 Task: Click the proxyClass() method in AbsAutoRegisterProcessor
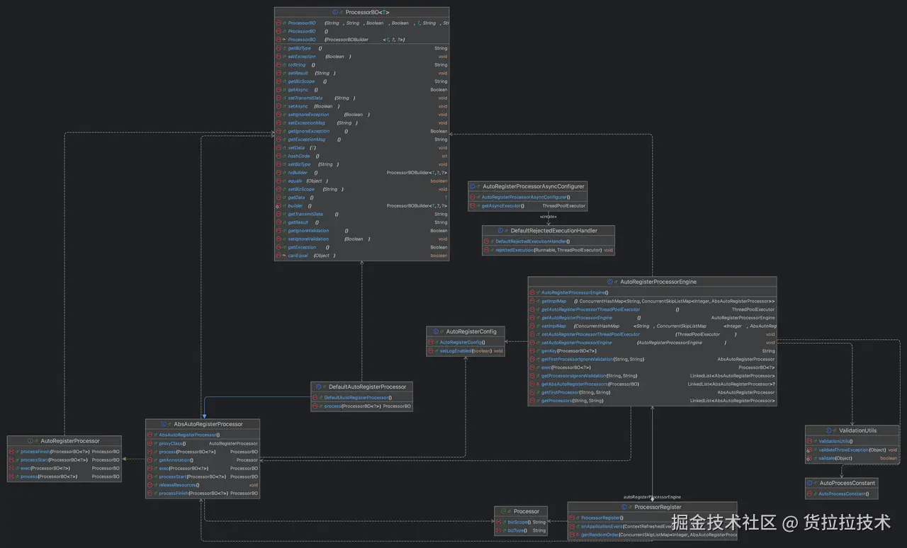[x=172, y=443]
